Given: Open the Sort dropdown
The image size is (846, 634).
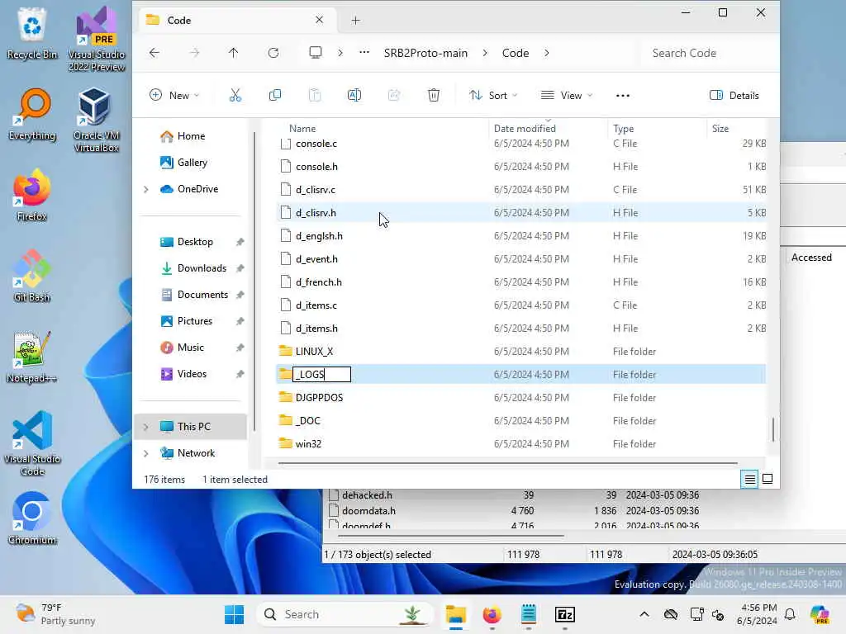Looking at the screenshot, I should coord(493,96).
